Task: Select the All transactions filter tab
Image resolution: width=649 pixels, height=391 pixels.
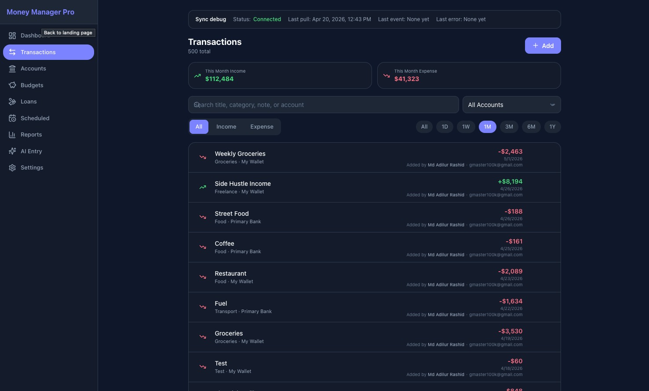Action: (199, 126)
